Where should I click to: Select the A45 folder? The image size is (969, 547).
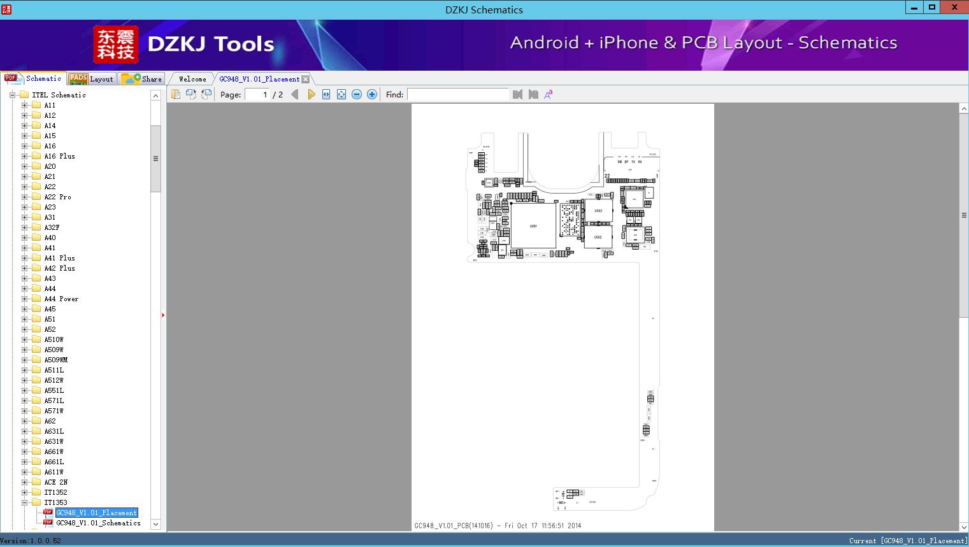[x=50, y=309]
